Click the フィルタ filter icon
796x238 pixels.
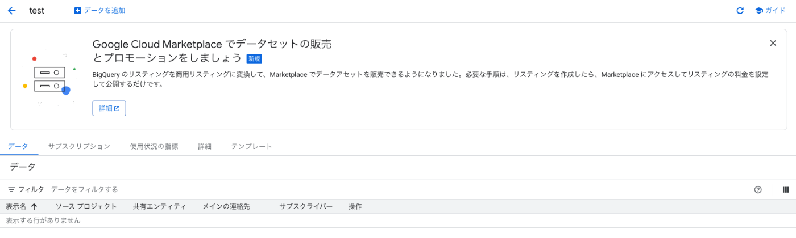pyautogui.click(x=11, y=189)
